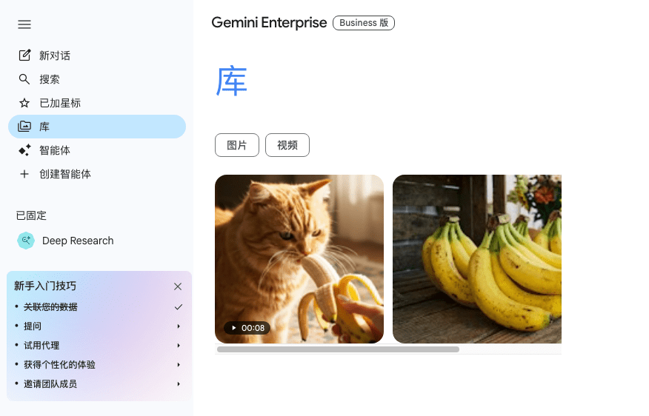Screen dimensions: 649x416
Task: Expand the 提问 tip arrow
Action: point(179,326)
